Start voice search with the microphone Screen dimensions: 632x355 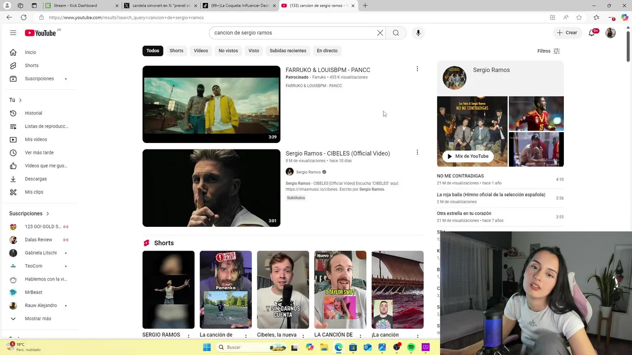tap(418, 33)
